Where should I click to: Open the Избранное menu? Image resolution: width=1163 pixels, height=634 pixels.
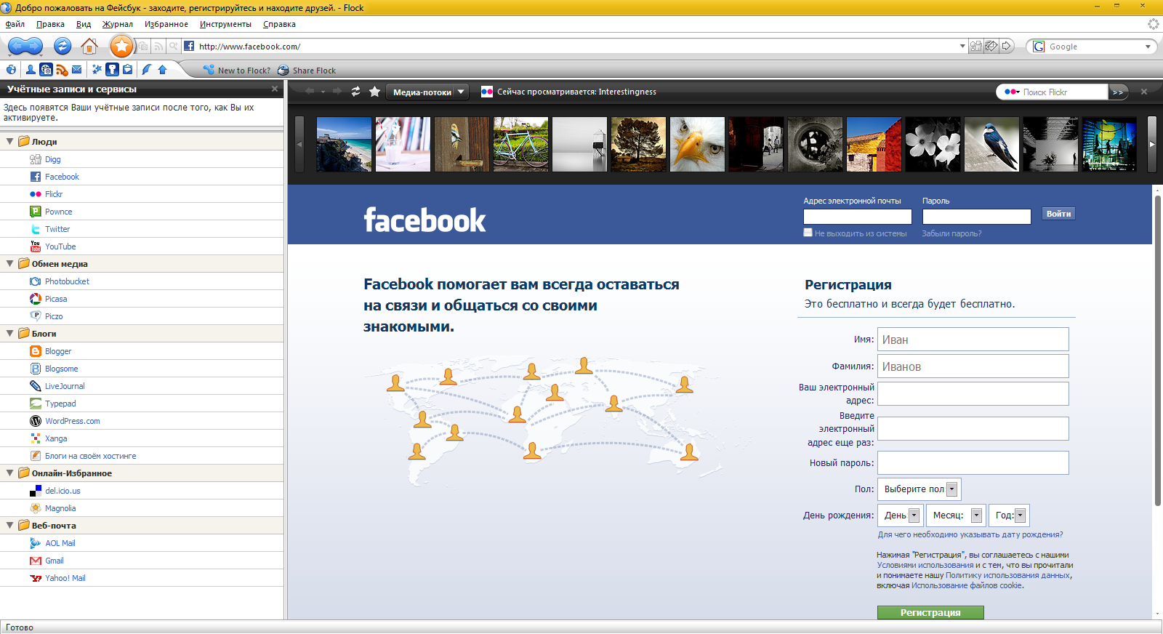[x=166, y=24]
